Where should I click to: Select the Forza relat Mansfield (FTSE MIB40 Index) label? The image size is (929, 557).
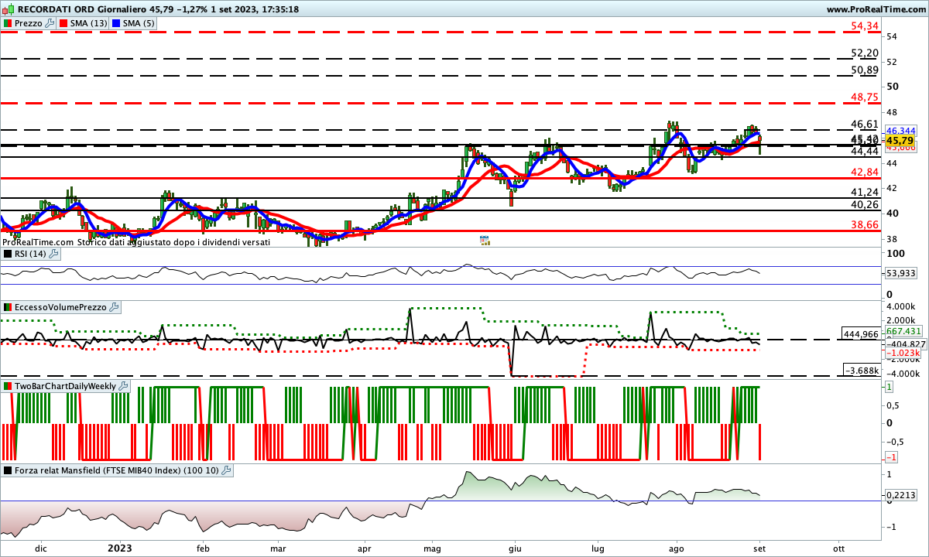tap(117, 470)
